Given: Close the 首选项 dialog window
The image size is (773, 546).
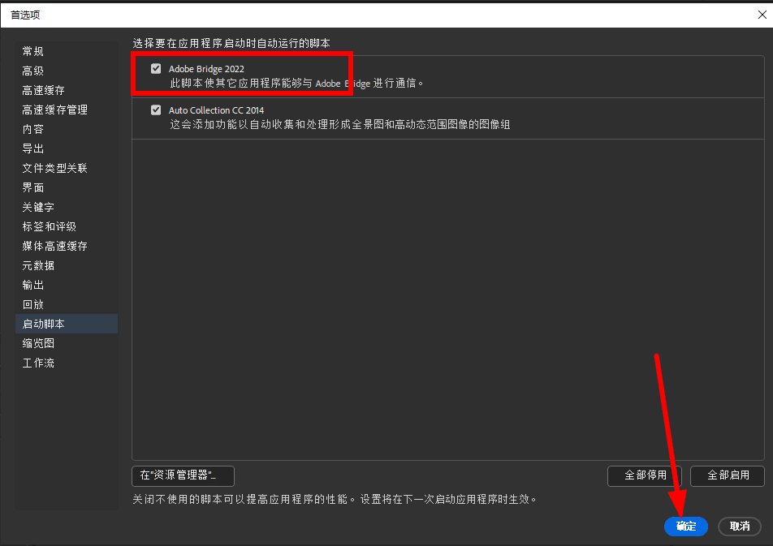Looking at the screenshot, I should [x=762, y=15].
